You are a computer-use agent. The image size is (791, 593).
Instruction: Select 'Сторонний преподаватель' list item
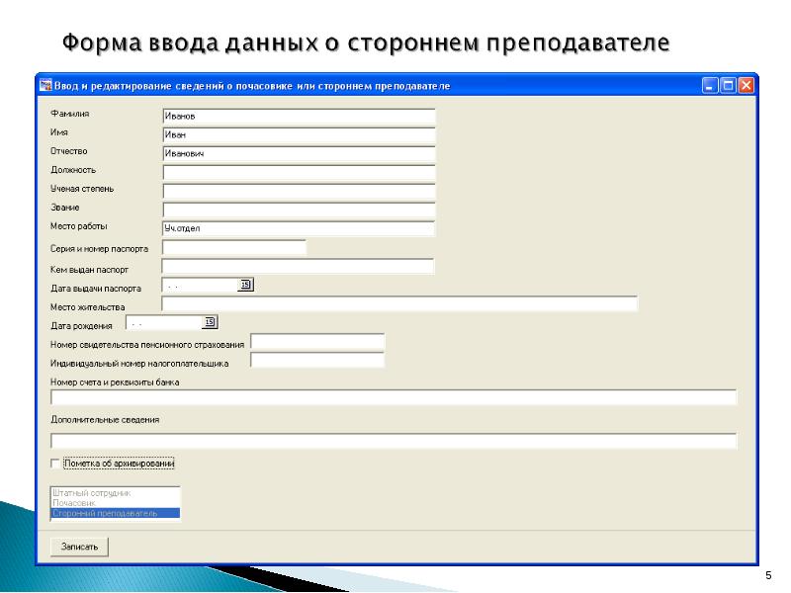(x=115, y=514)
